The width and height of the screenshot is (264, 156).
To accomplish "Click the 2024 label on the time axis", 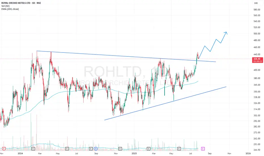I will [20, 153].
